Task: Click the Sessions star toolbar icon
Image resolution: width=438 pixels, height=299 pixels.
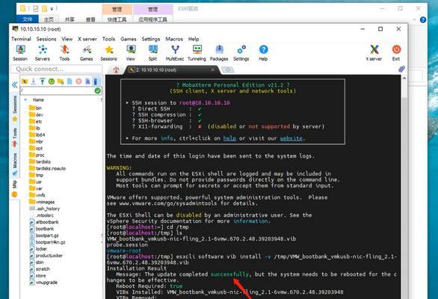Action: (108, 53)
